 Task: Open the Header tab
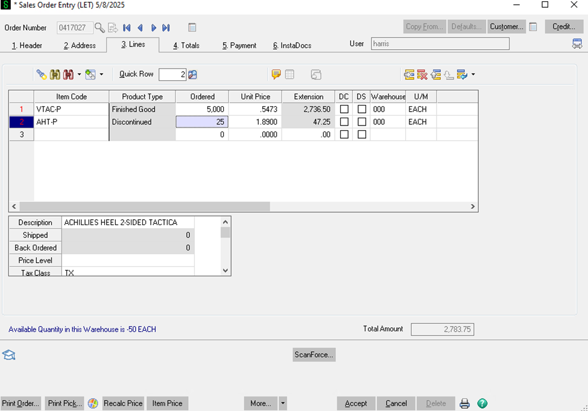(x=27, y=45)
